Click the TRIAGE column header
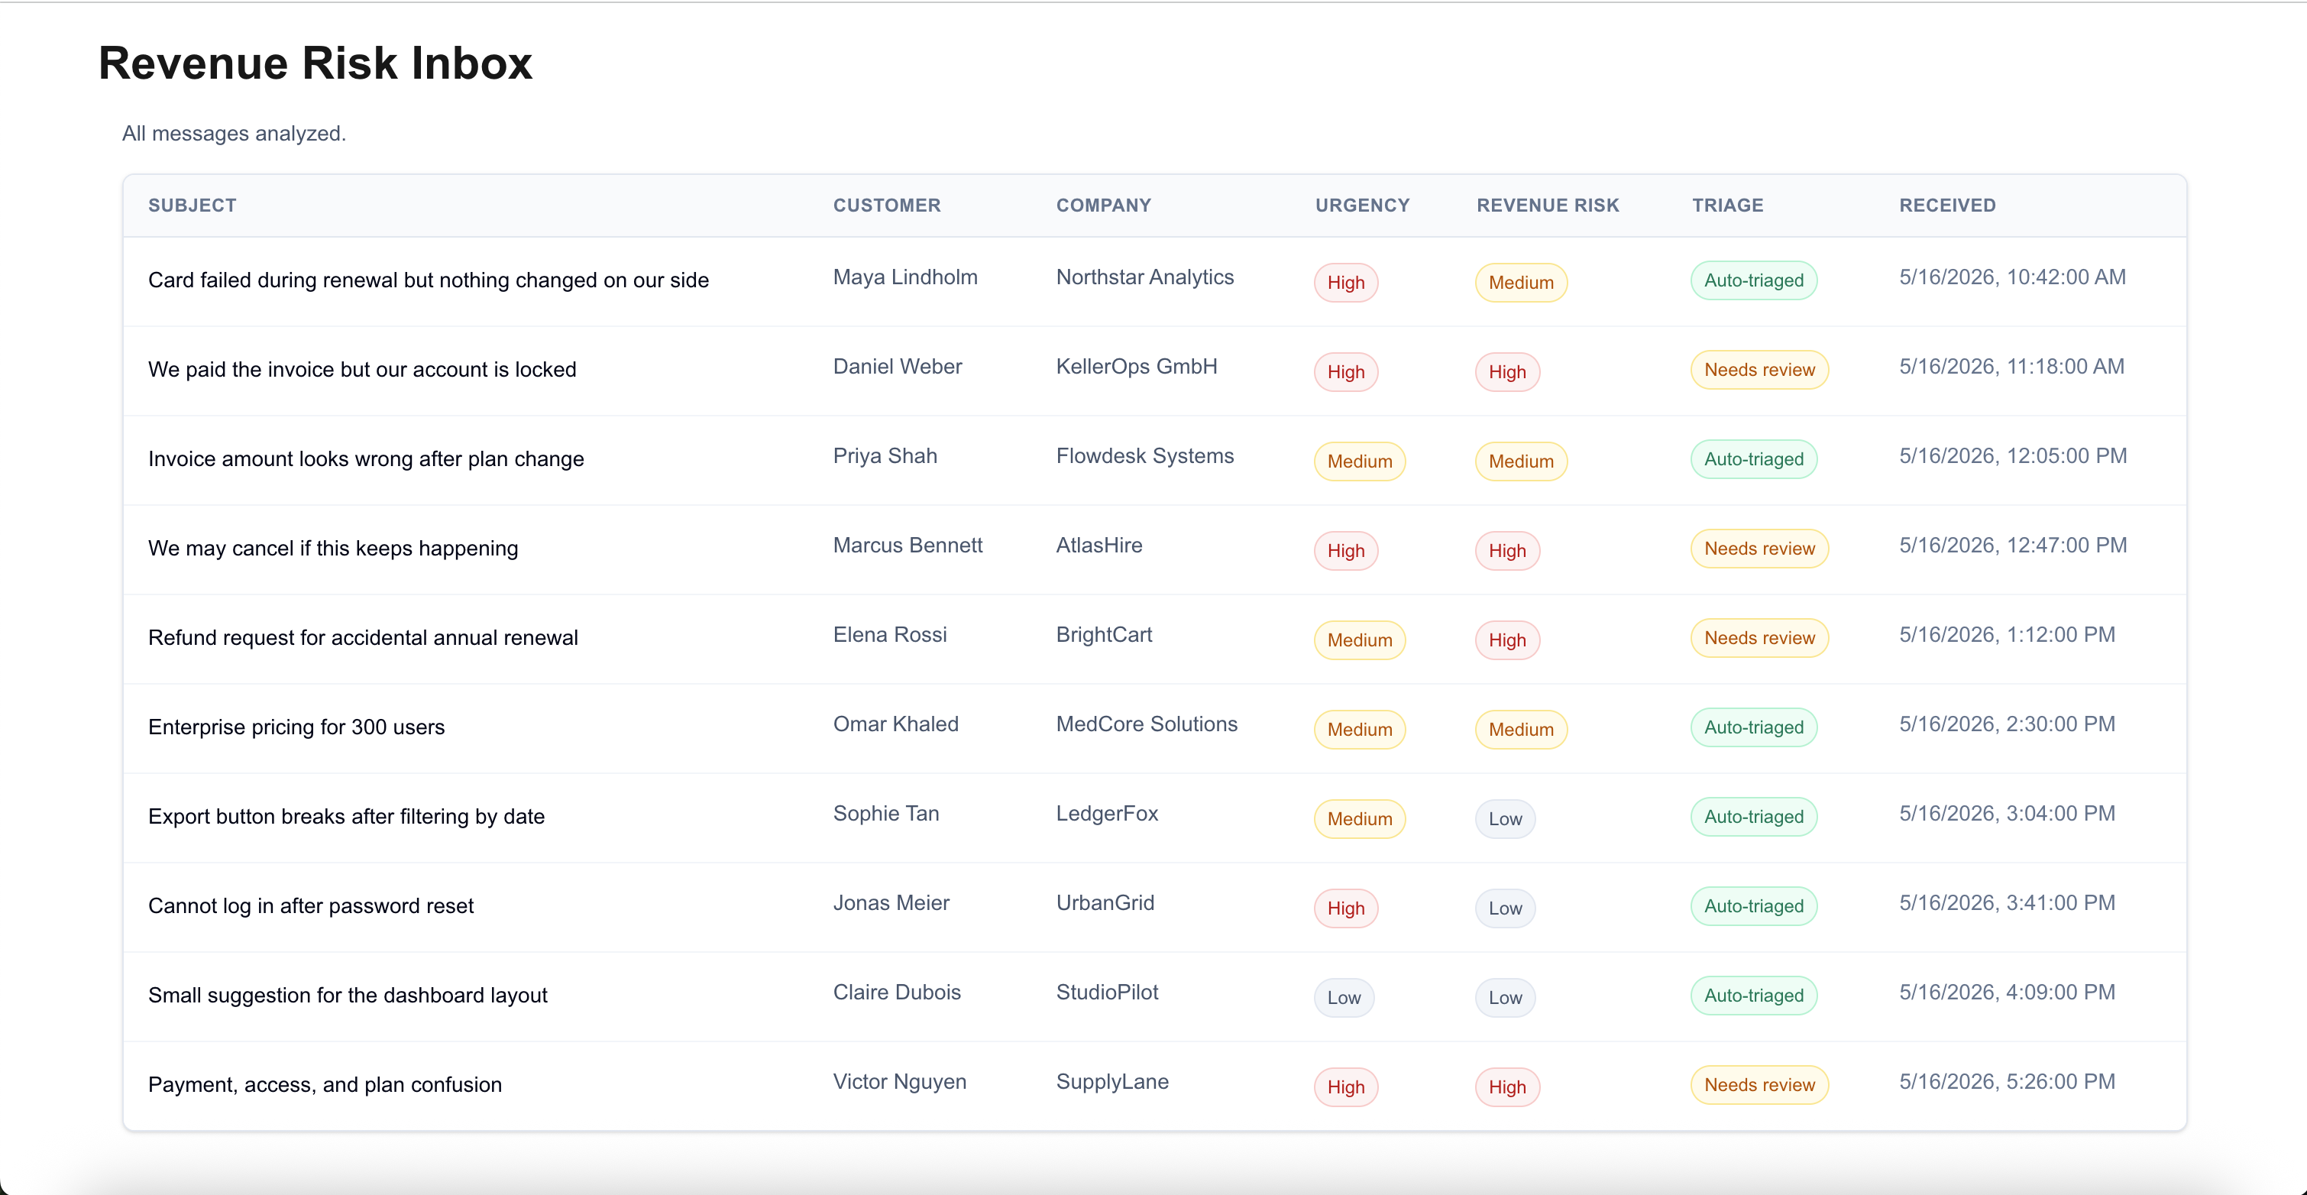 1727,205
